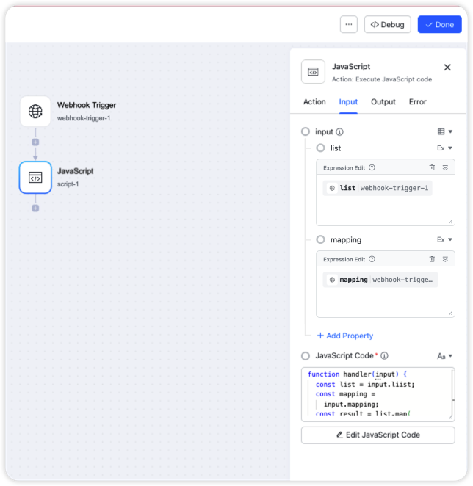Viewport: 473px width, 486px height.
Task: Delete the mapping expression with the trash icon
Action: (432, 259)
